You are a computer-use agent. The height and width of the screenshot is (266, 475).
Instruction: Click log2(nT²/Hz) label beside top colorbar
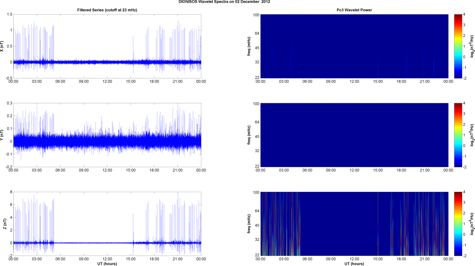pos(472,46)
